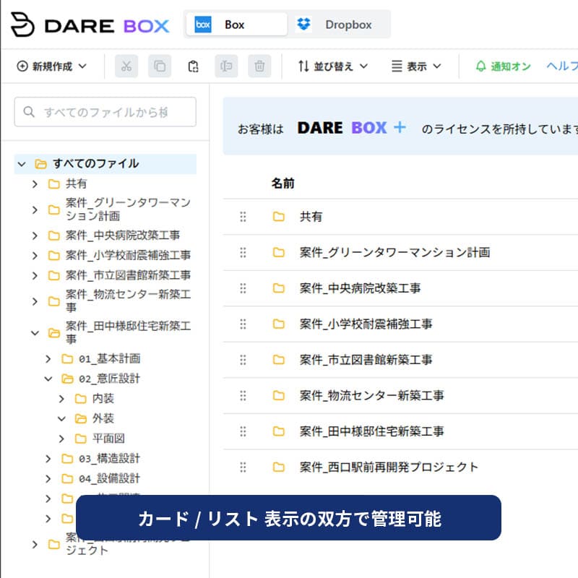Click the trash delete icon
This screenshot has width=578, height=578.
[259, 66]
